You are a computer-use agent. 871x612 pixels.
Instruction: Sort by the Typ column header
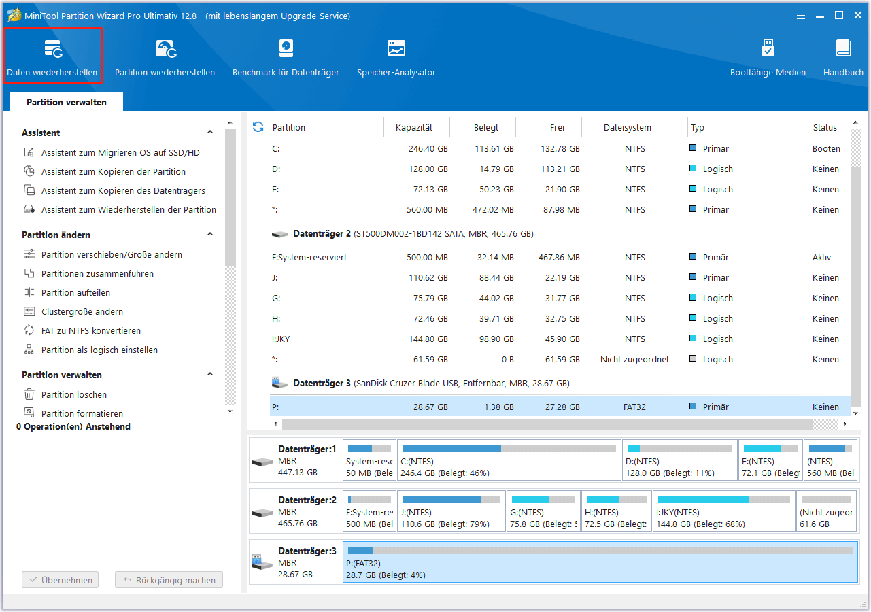click(x=748, y=127)
